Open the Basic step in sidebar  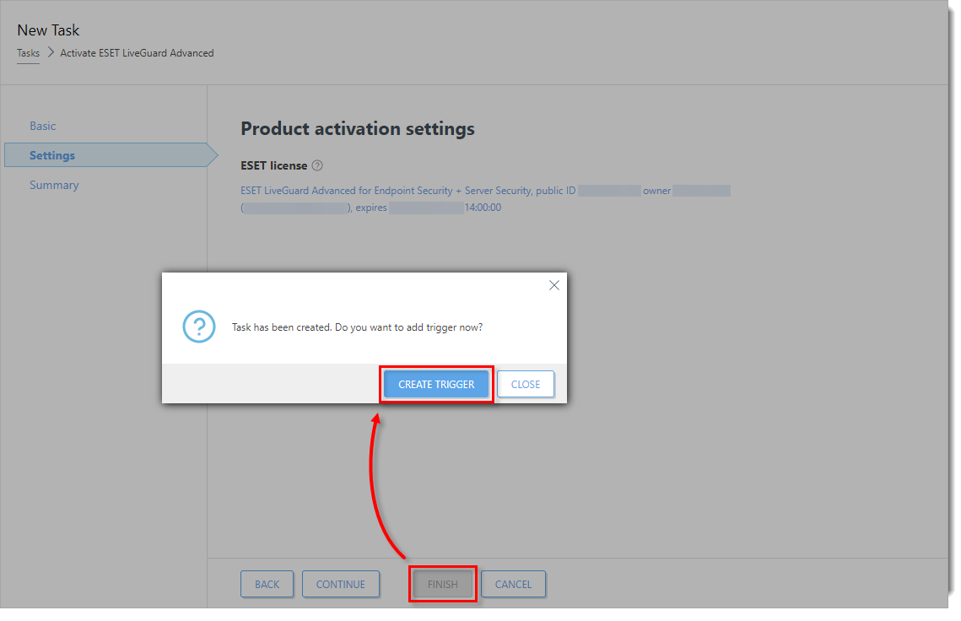tap(43, 126)
